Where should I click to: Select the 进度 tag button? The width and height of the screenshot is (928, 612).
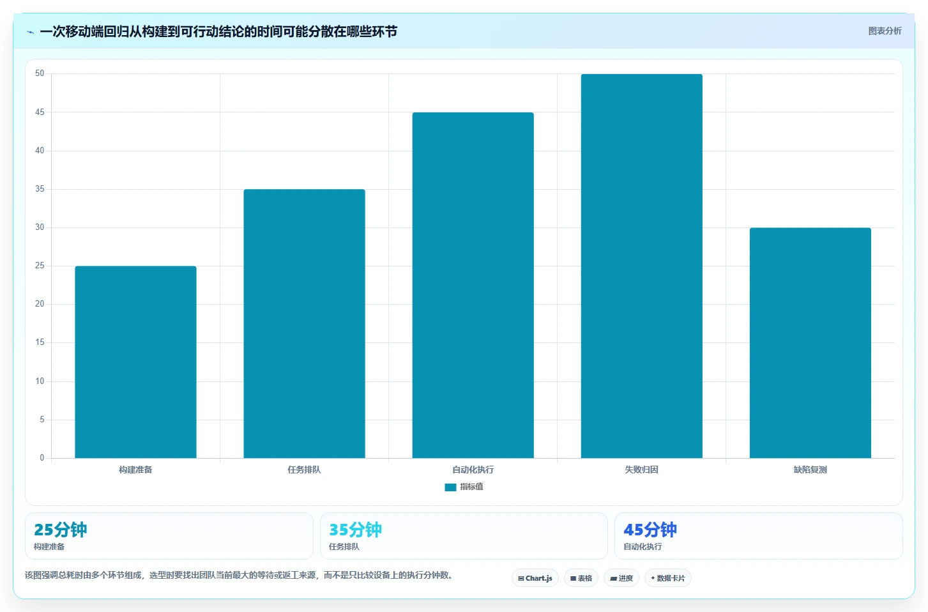point(621,578)
